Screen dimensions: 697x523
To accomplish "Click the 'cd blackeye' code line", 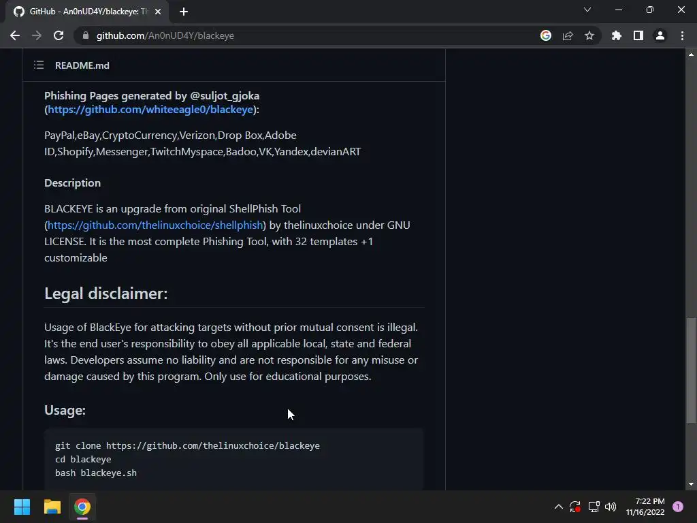I will pos(83,460).
